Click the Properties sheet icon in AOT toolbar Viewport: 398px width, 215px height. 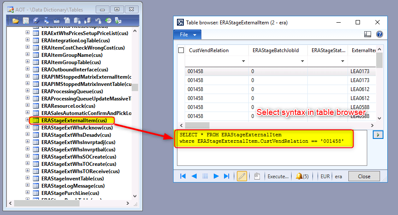(26, 21)
